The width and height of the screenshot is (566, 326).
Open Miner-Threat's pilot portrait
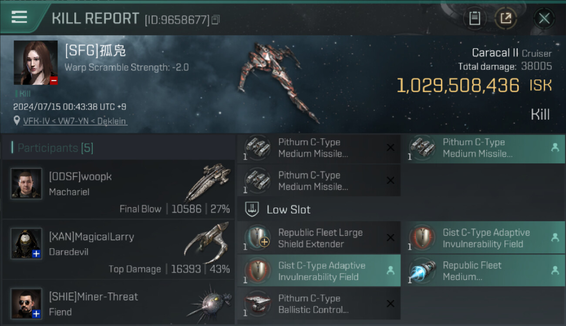26,303
